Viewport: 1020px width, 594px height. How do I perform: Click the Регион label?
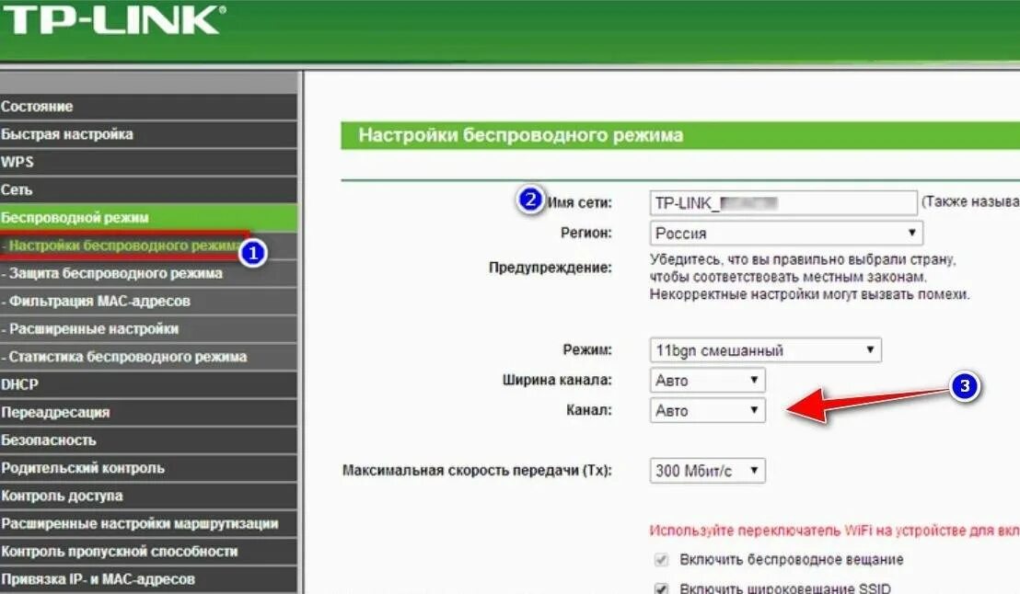point(586,233)
